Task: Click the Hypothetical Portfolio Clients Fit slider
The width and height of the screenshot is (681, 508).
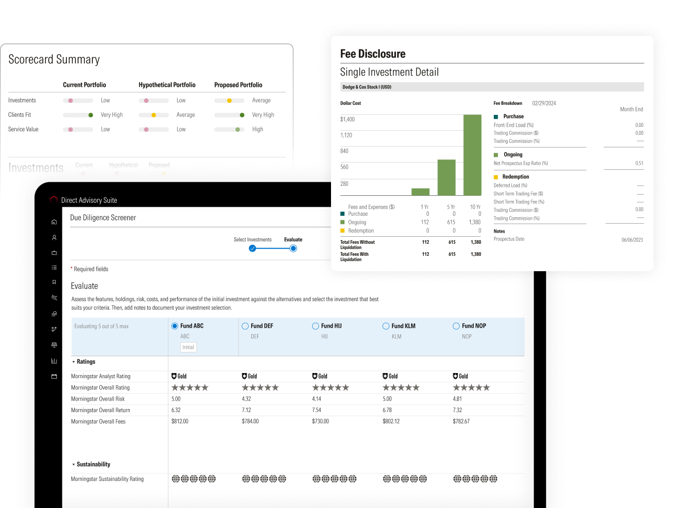Action: [154, 115]
